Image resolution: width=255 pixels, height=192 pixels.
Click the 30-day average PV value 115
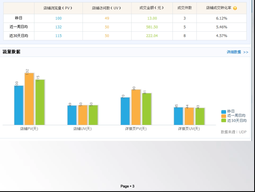(58, 36)
